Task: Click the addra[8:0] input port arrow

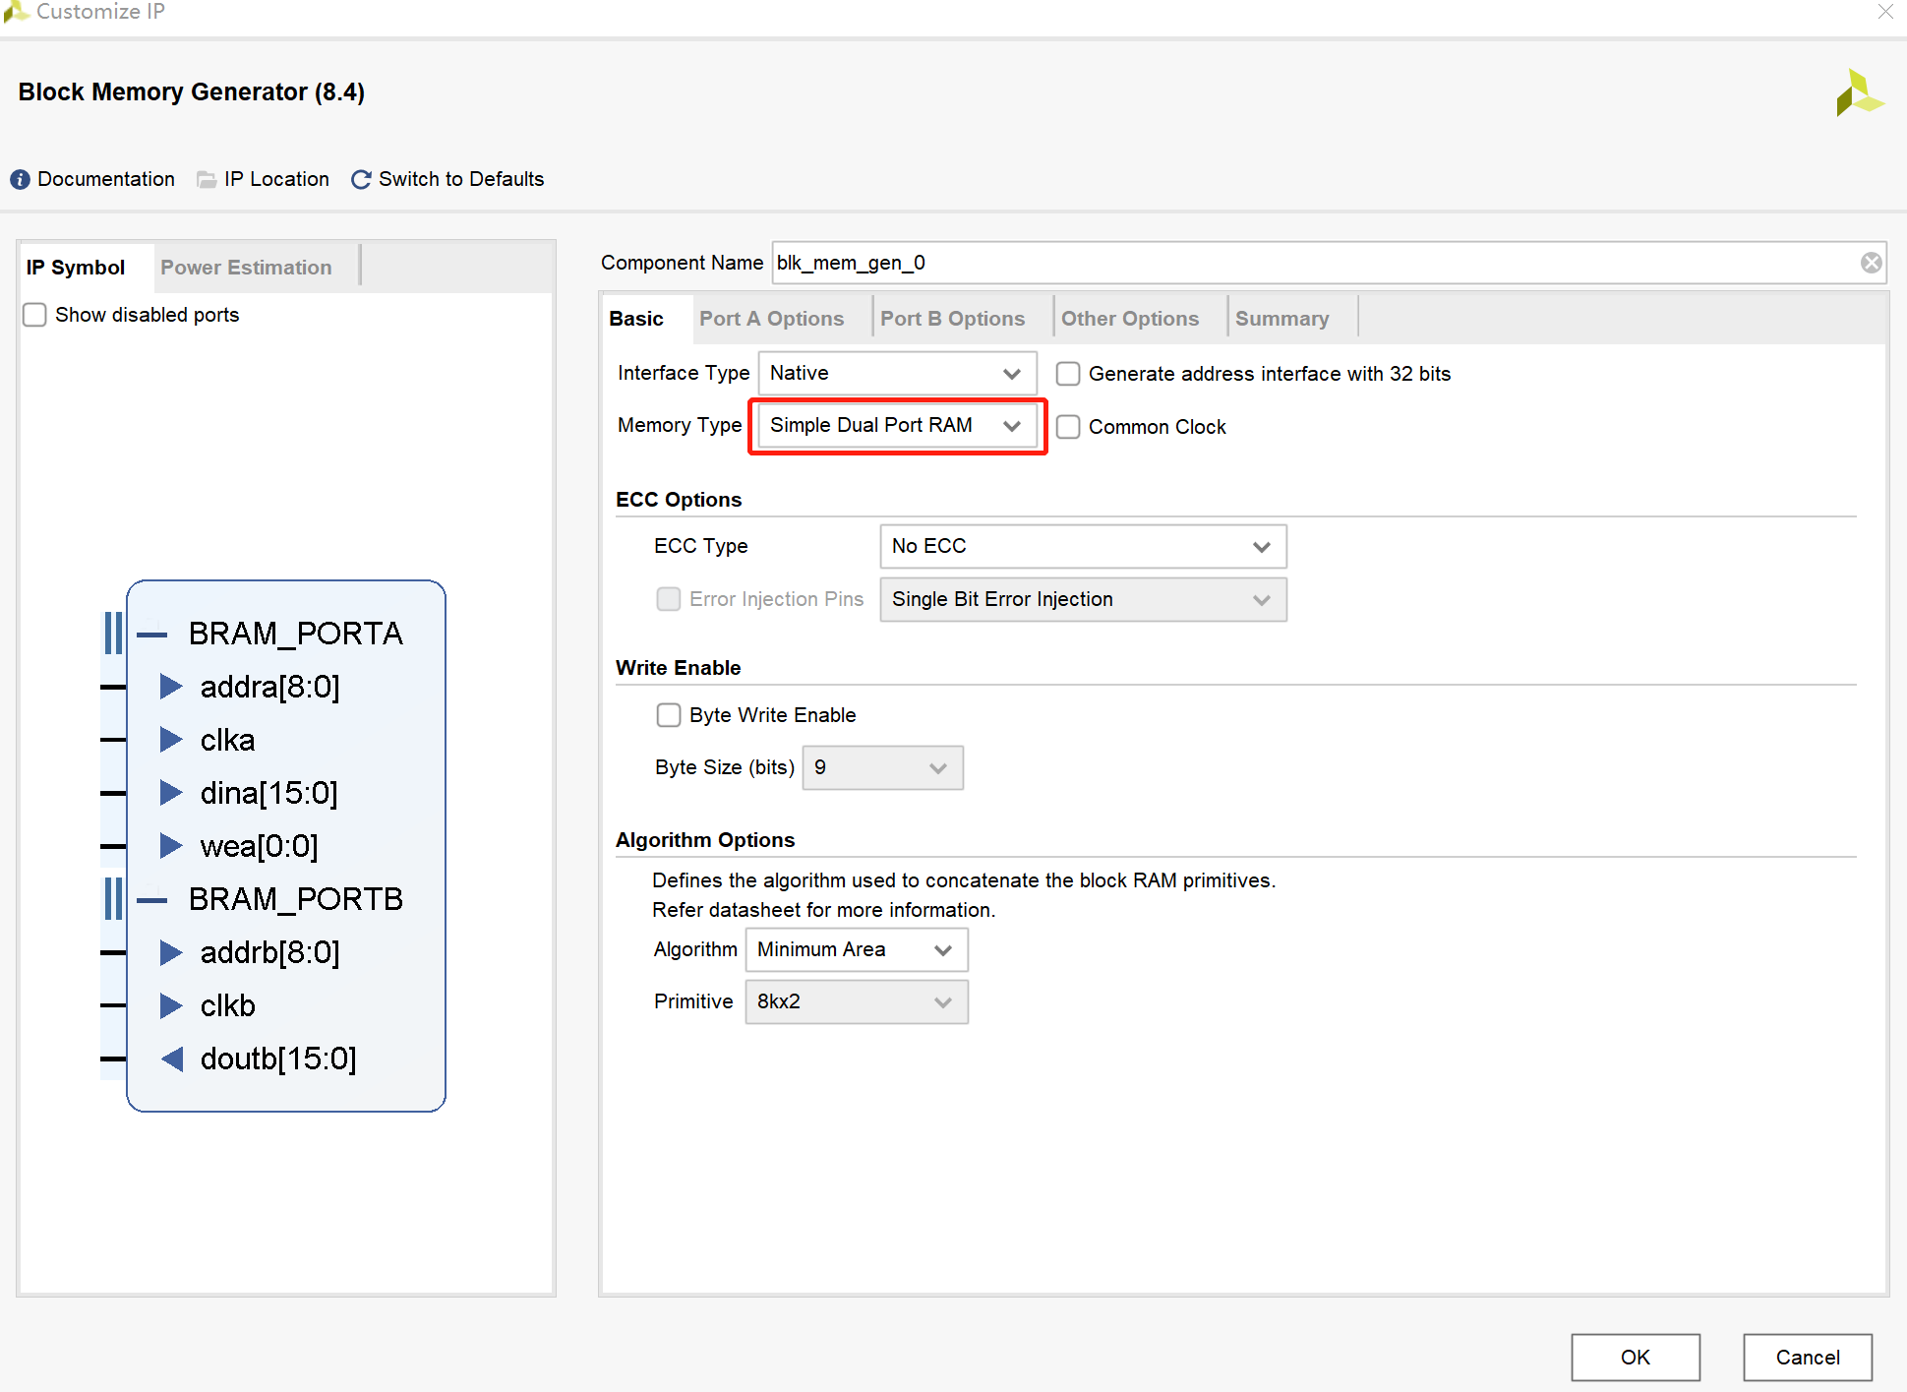Action: [171, 687]
